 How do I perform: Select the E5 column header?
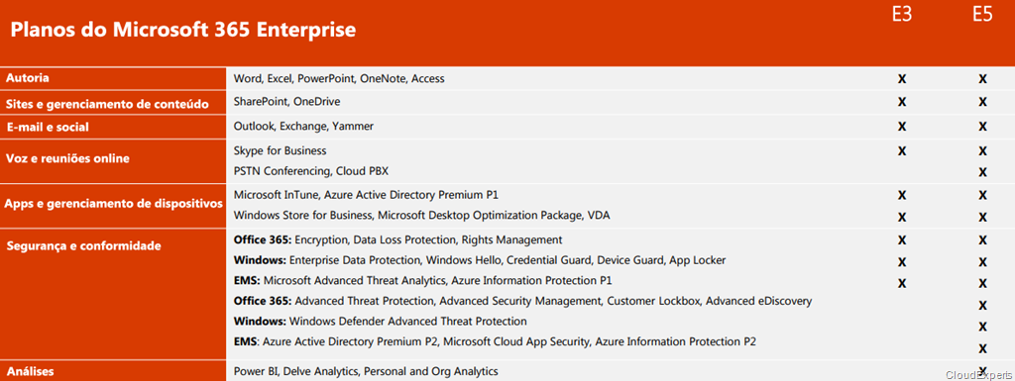click(982, 14)
